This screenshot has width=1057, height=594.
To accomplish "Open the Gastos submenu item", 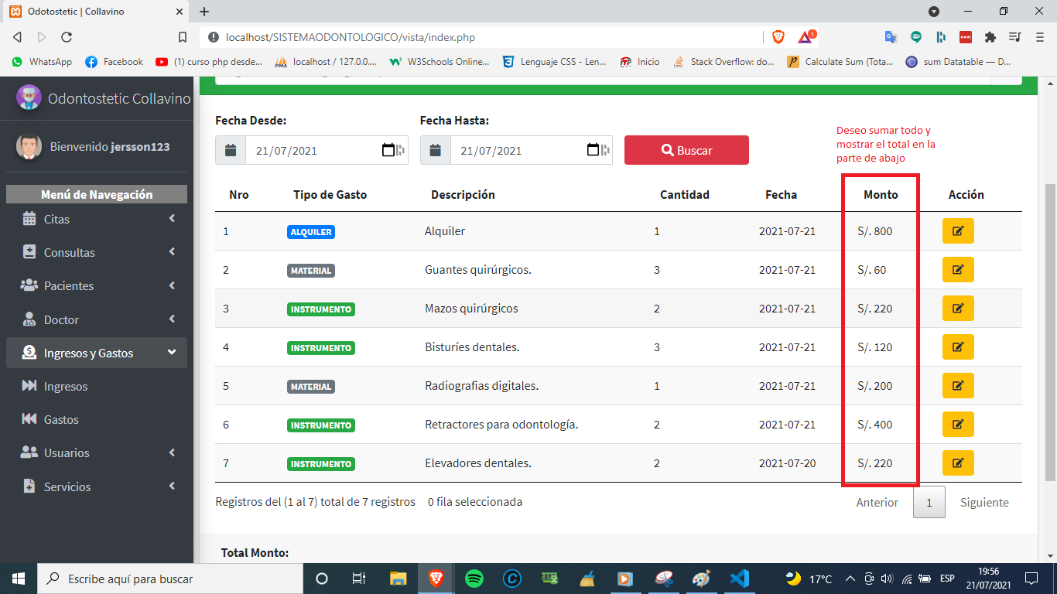I will pyautogui.click(x=61, y=420).
